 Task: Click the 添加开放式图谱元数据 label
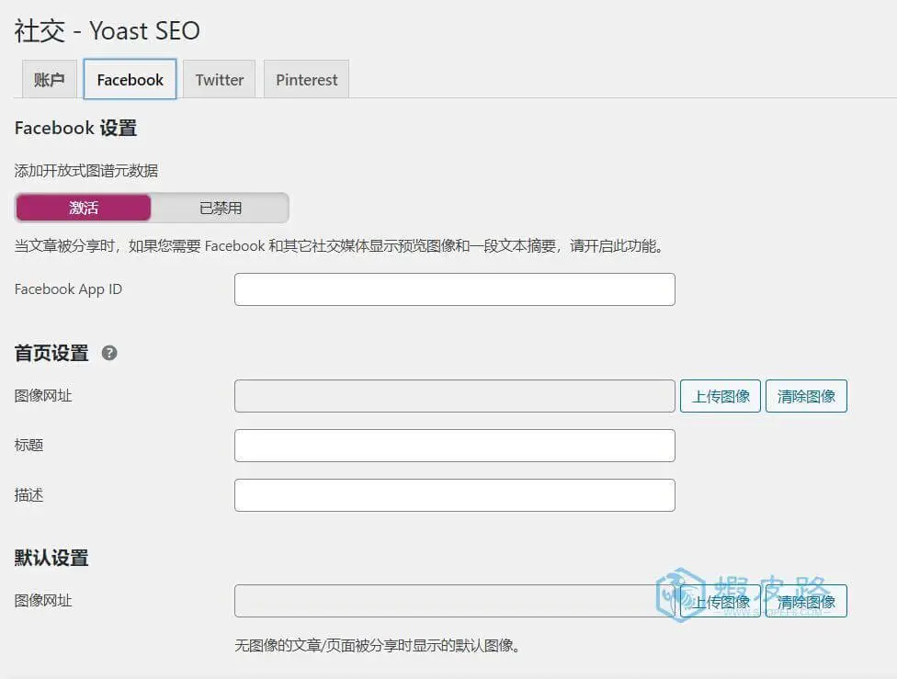point(86,171)
